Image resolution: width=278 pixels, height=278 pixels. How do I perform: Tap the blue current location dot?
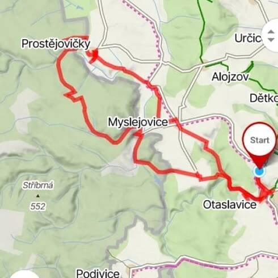tap(259, 171)
